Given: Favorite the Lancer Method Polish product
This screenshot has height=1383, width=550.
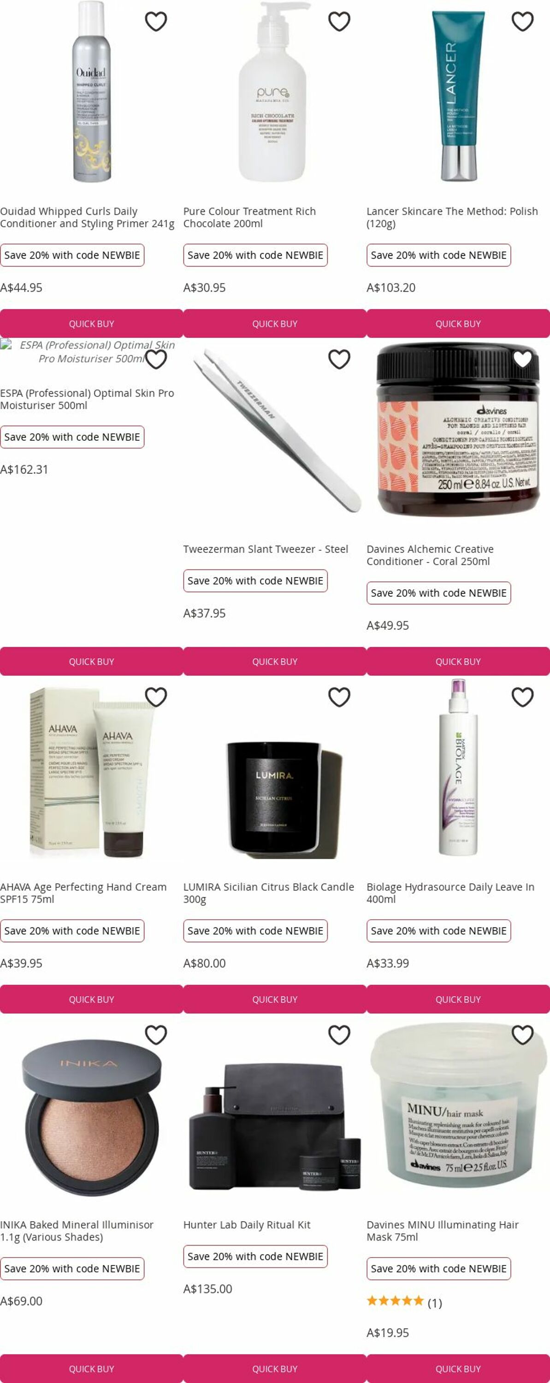Looking at the screenshot, I should (522, 22).
